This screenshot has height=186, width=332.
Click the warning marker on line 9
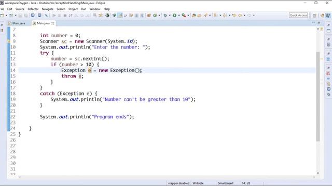tap(9, 41)
